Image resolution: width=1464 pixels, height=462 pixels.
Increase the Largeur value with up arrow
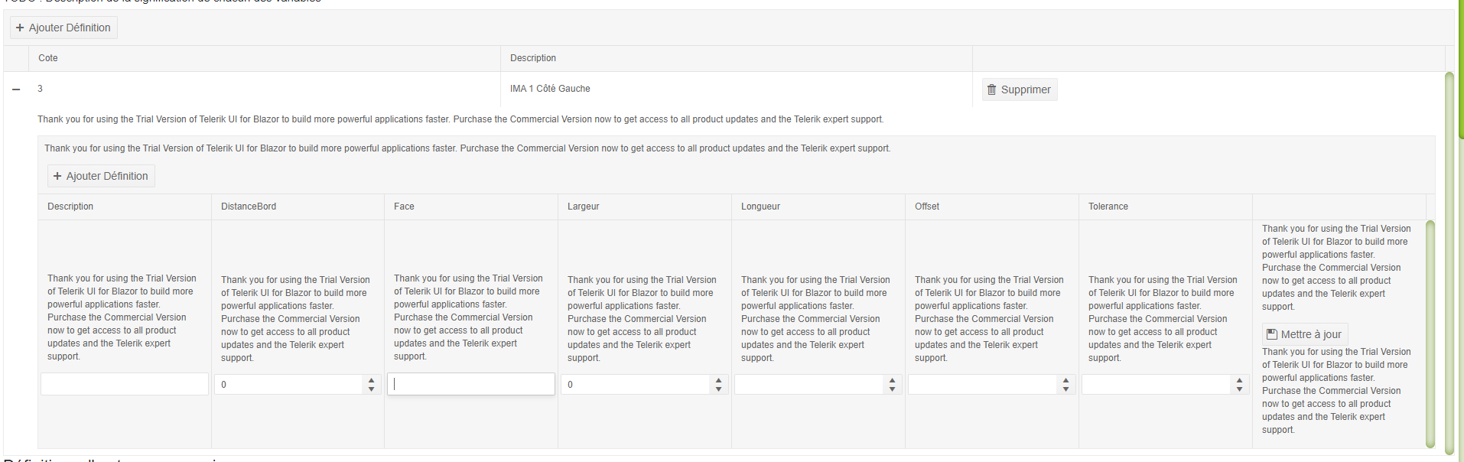coord(719,380)
